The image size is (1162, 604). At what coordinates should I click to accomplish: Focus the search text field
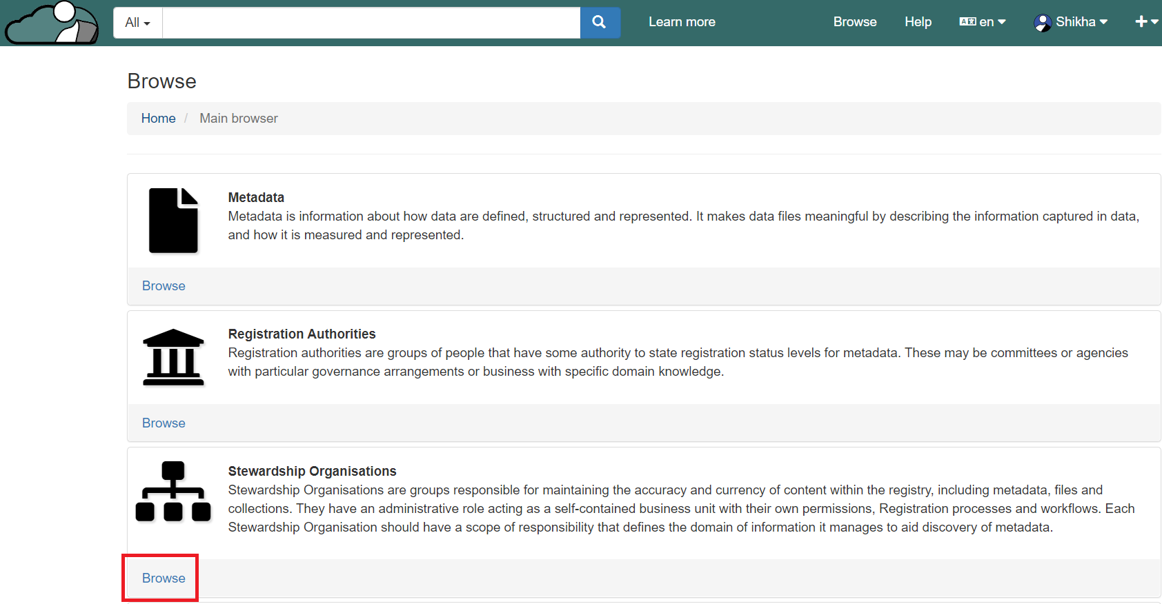point(371,23)
